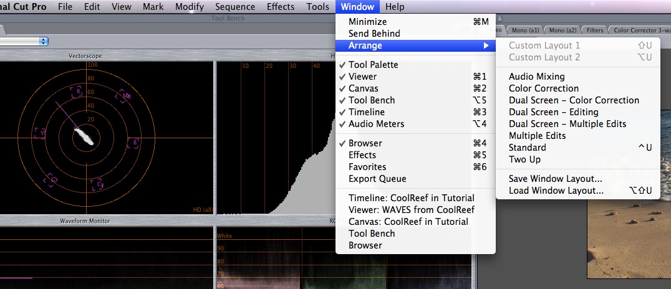Open the Modify menu
This screenshot has height=289, width=671.
190,7
